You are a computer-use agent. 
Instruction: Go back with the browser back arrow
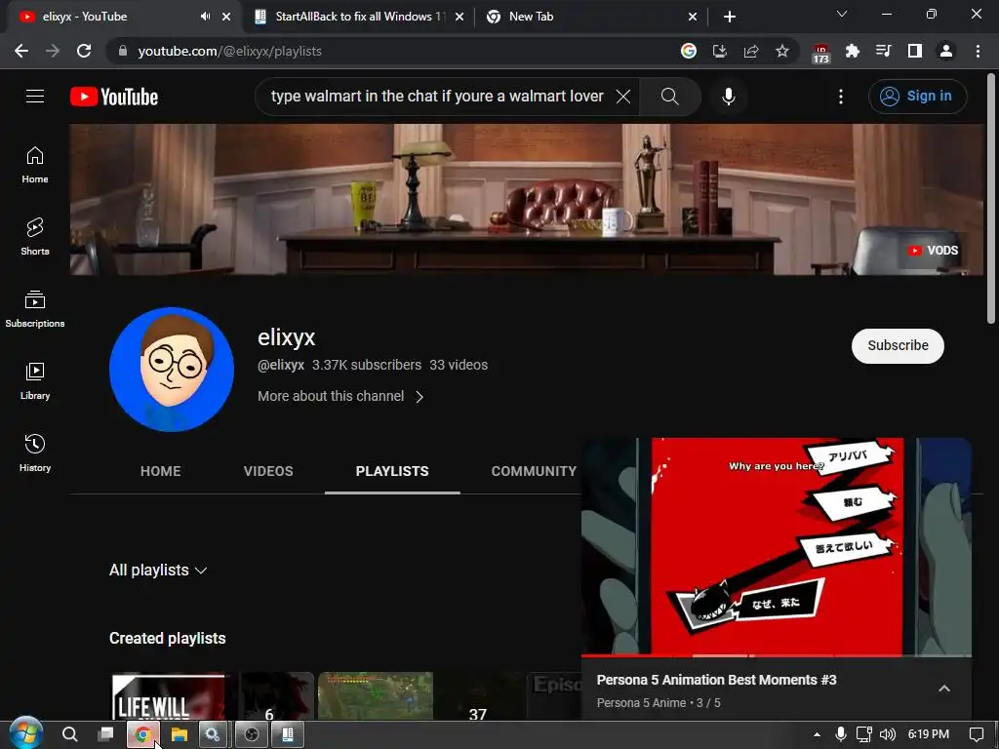pos(21,51)
